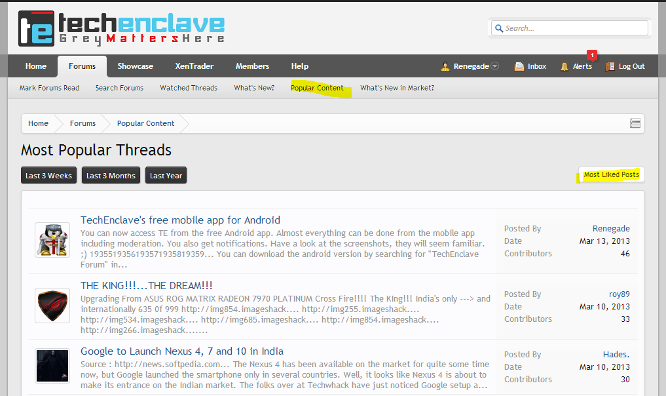Open the Most Liked Posts link

[611, 174]
